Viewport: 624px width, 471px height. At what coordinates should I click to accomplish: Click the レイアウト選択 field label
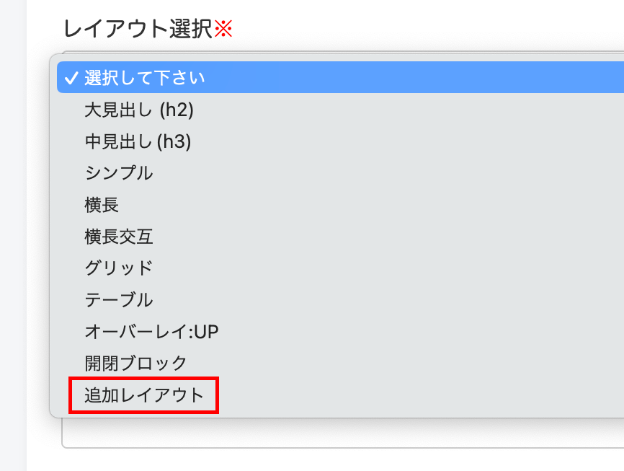coord(138,30)
